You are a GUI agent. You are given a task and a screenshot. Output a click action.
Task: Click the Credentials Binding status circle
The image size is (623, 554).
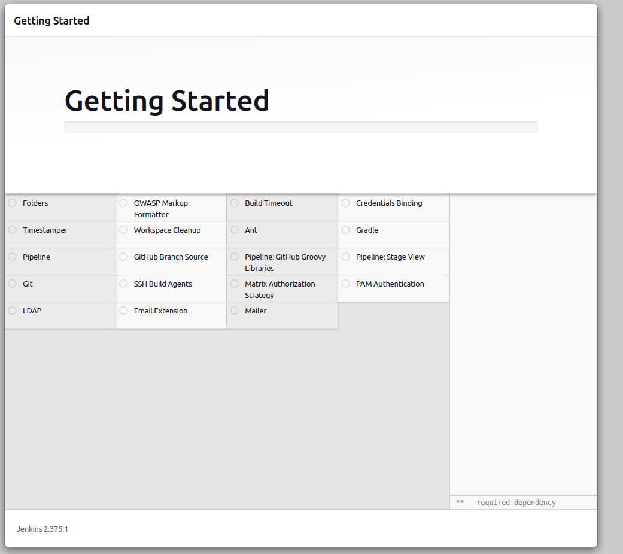pos(346,203)
